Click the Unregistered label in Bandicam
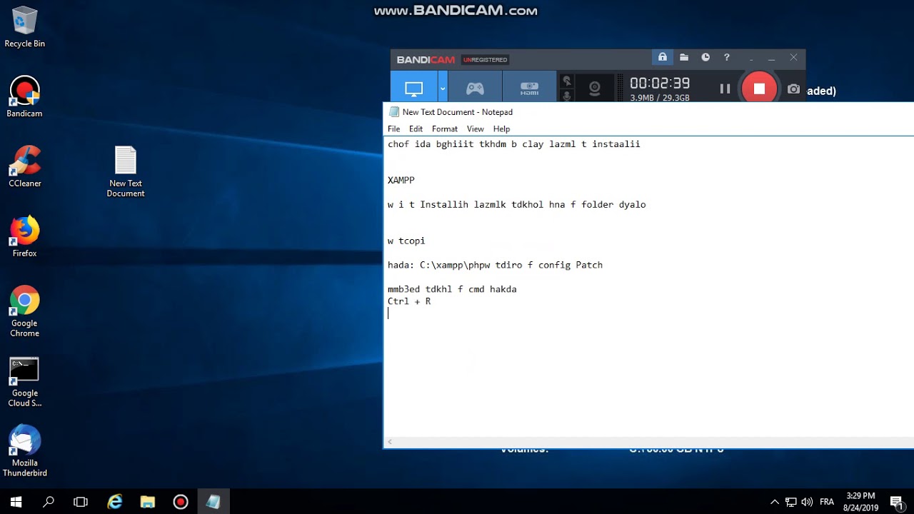This screenshot has width=914, height=514. [486, 60]
